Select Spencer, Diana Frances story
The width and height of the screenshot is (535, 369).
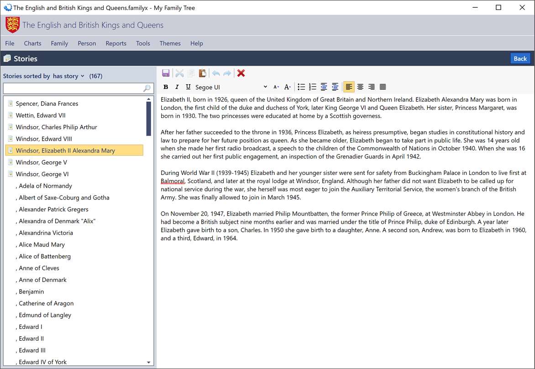pyautogui.click(x=74, y=103)
